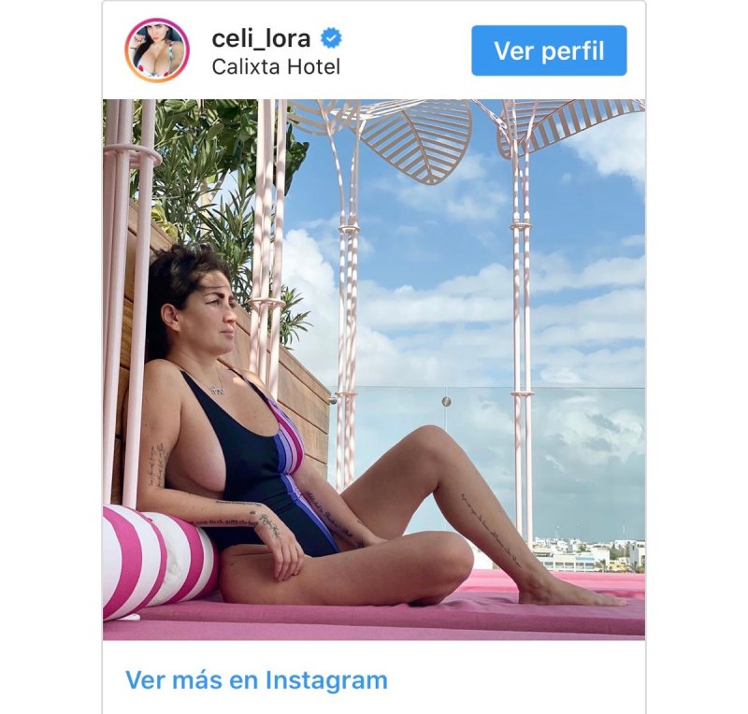Screen dimensions: 748x714
Task: Follow the "Ver más en Instagram" link
Action: tap(256, 679)
